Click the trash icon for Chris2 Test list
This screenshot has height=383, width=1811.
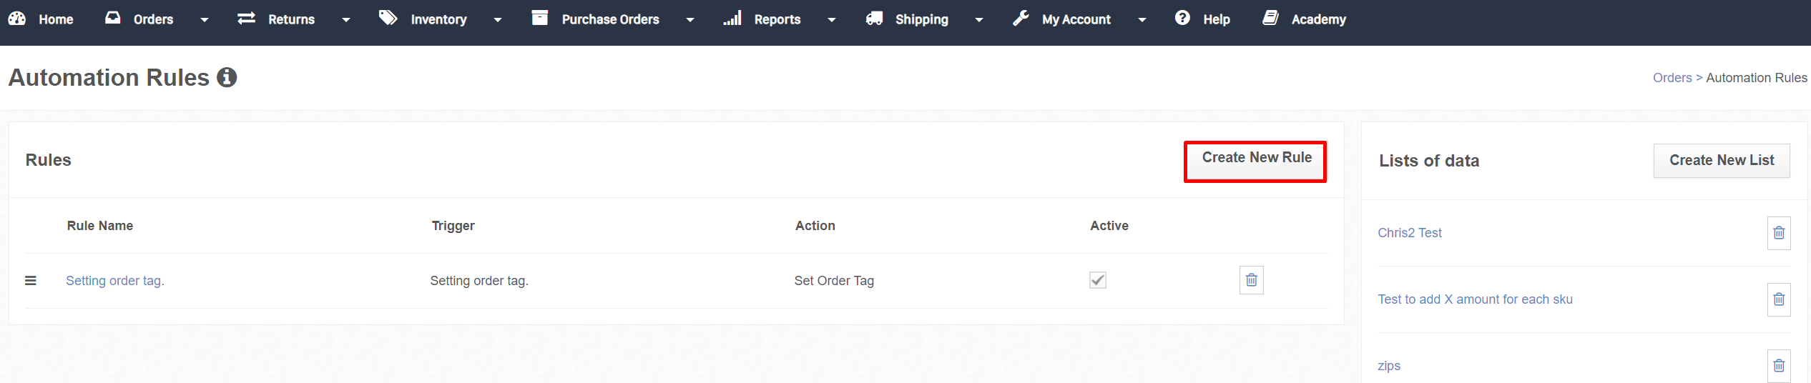pyautogui.click(x=1779, y=233)
